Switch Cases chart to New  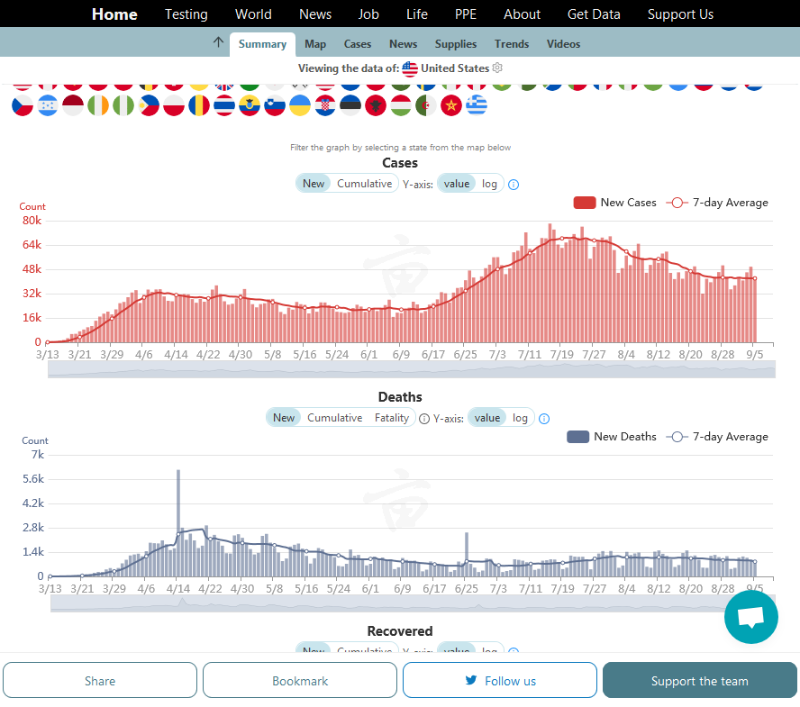coord(314,184)
